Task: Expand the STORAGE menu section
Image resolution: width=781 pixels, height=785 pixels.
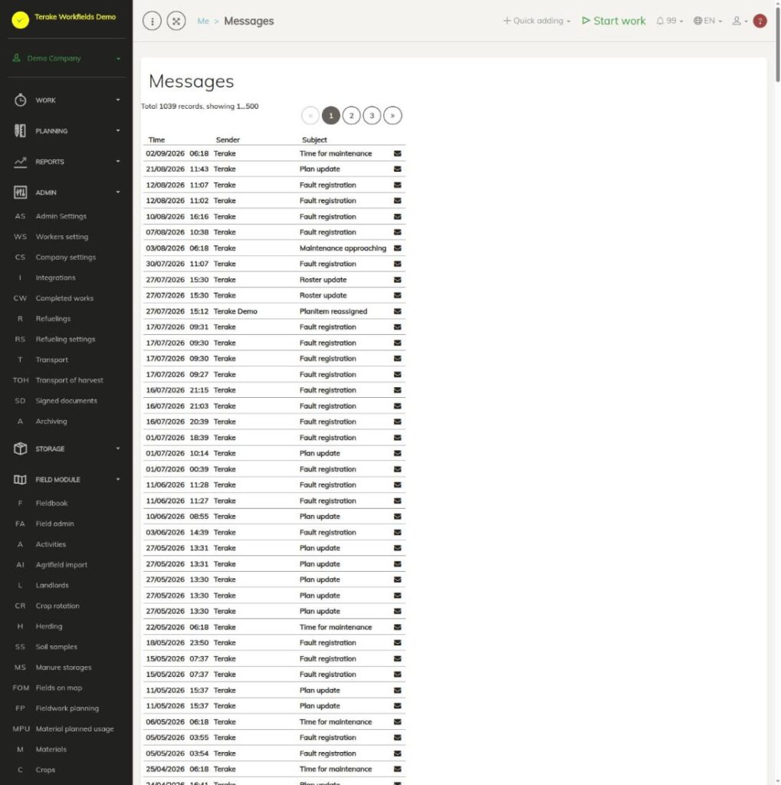Action: [67, 448]
